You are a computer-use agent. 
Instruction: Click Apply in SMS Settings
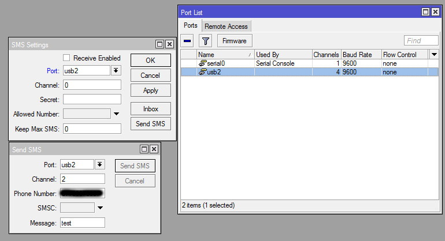coord(150,91)
